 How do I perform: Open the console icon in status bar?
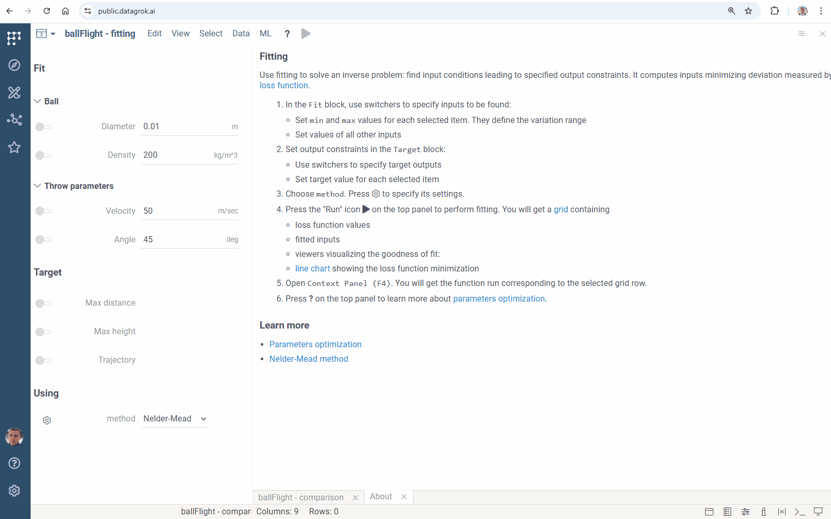[799, 512]
